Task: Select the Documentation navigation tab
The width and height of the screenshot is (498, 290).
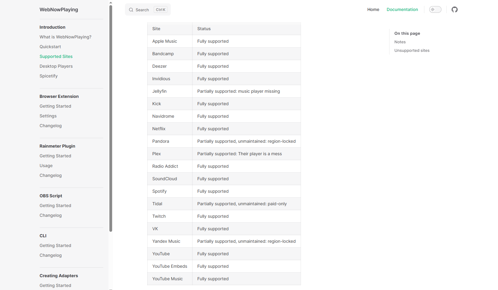Action: [402, 9]
